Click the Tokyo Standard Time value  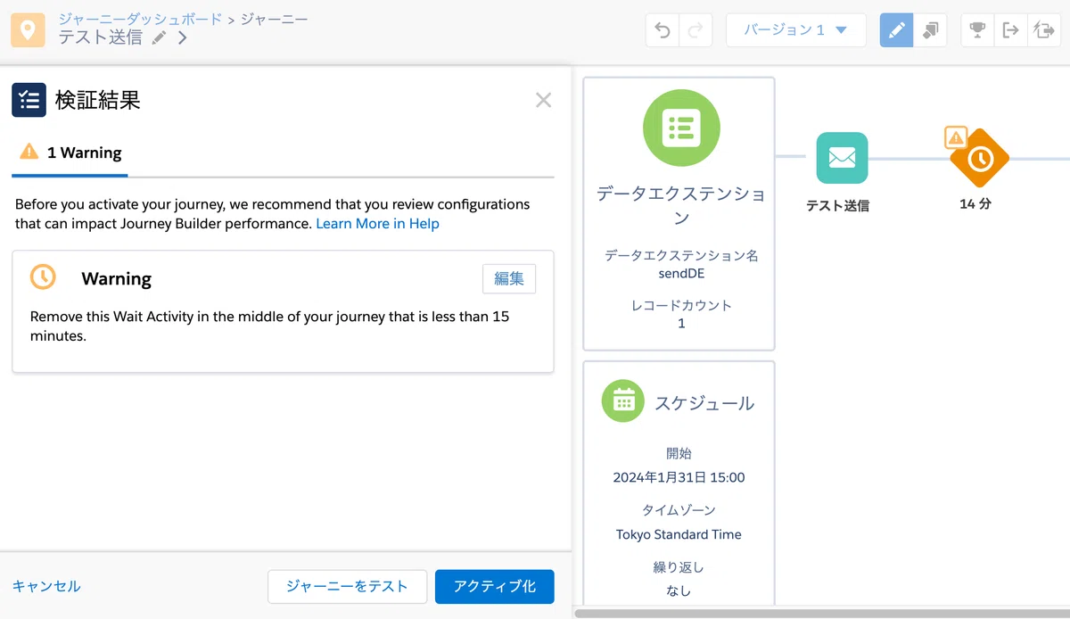(679, 534)
